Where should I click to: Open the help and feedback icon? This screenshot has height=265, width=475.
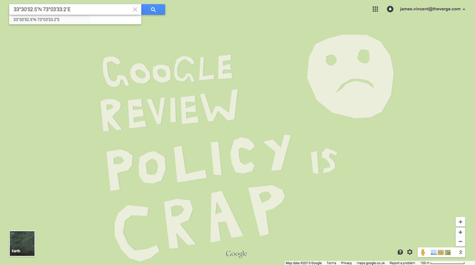(x=400, y=252)
